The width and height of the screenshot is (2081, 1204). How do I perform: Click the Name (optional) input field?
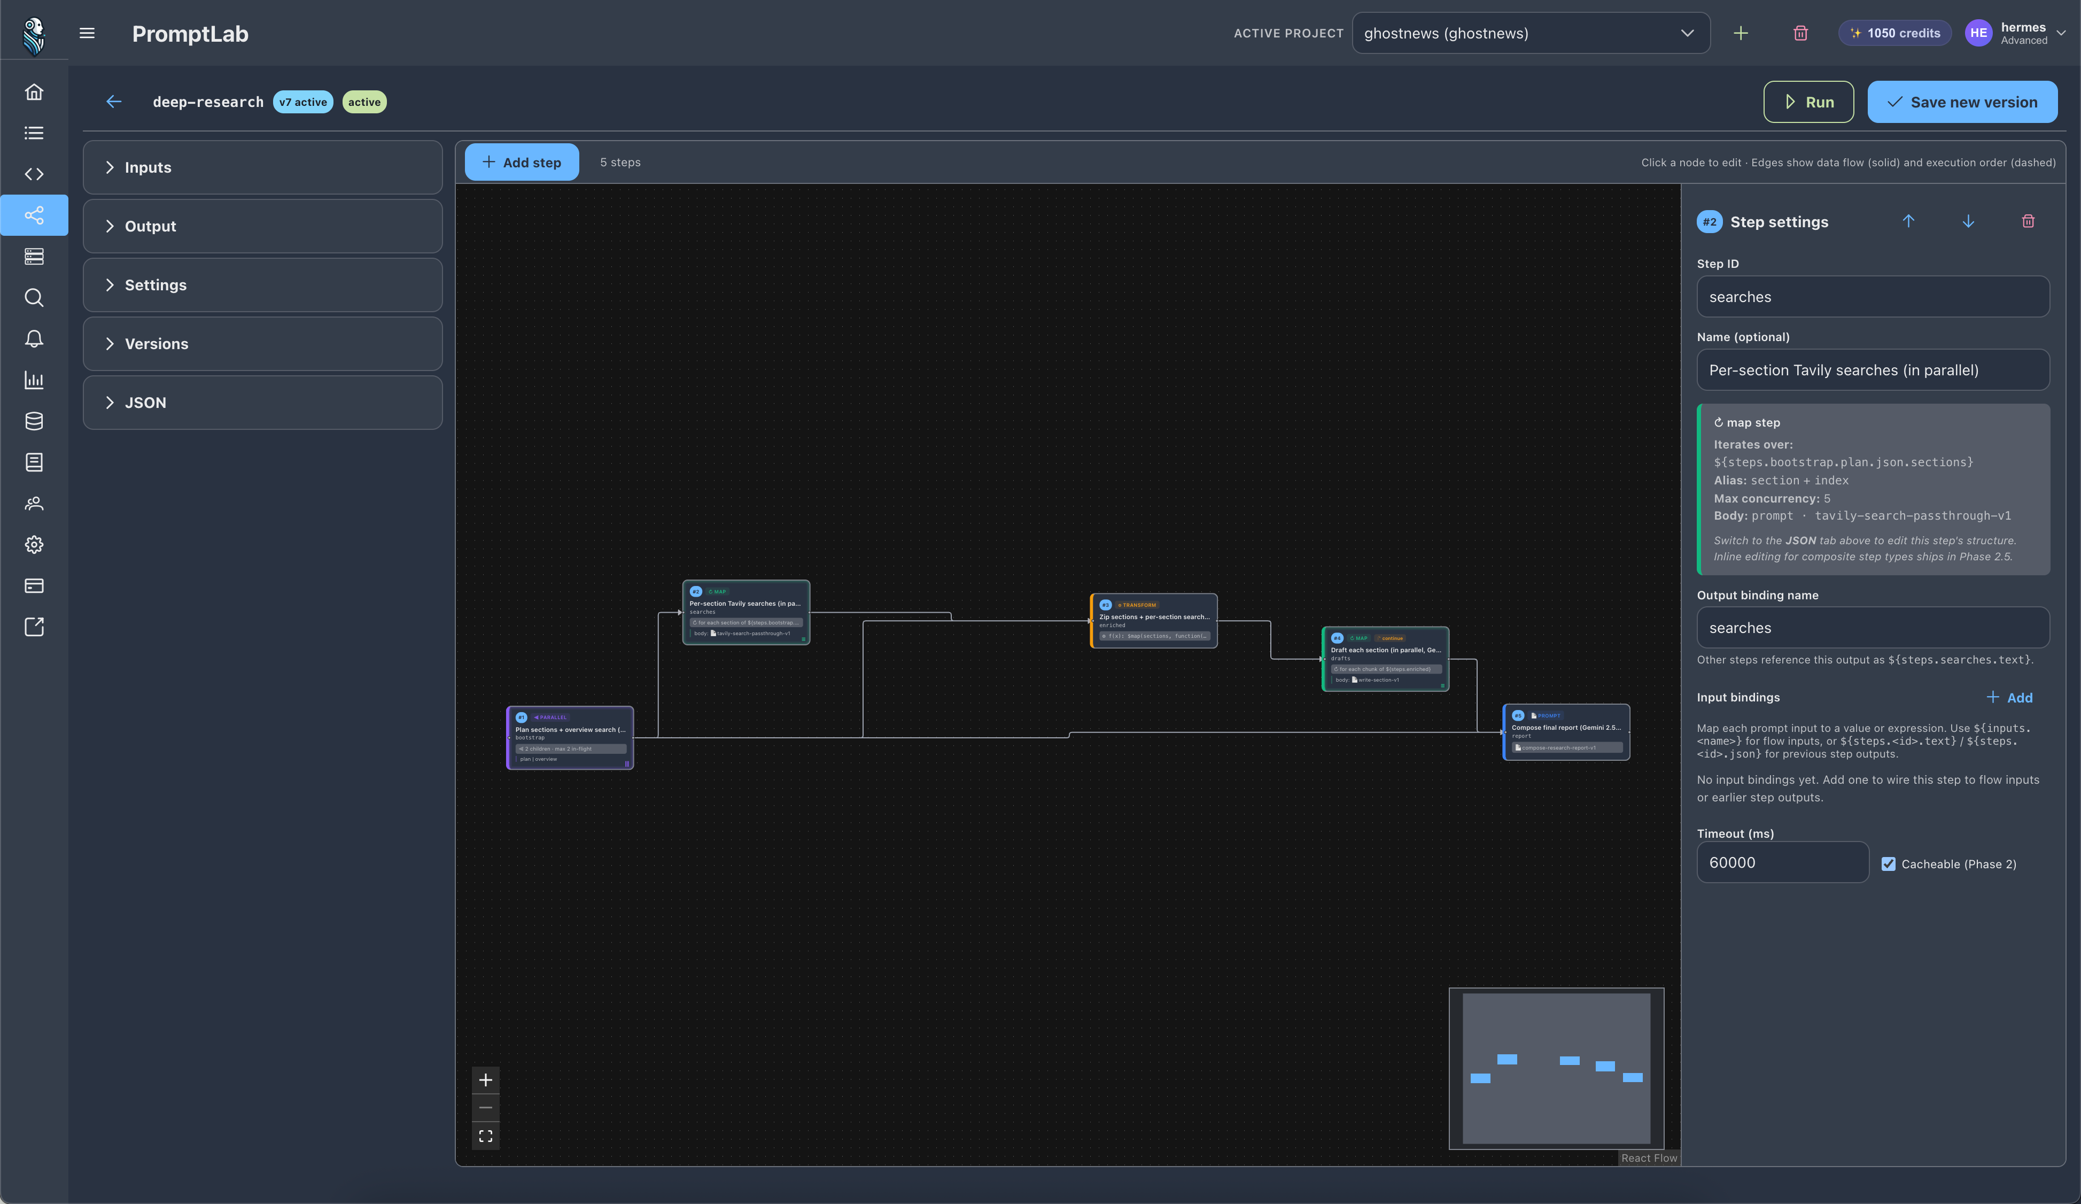click(x=1873, y=370)
